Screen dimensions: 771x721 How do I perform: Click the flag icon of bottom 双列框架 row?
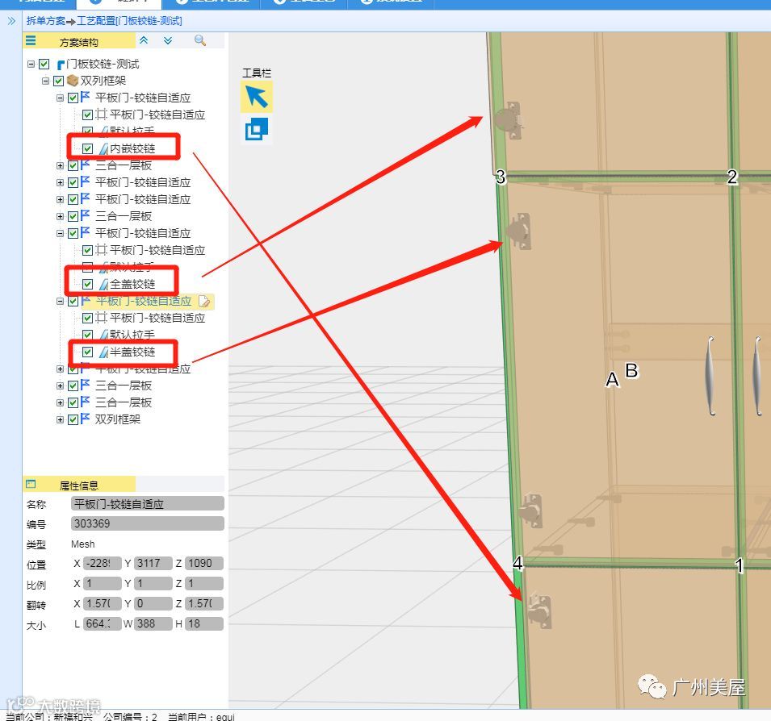pyautogui.click(x=85, y=419)
